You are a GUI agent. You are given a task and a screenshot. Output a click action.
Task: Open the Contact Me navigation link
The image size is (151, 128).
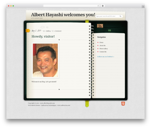coord(103,52)
